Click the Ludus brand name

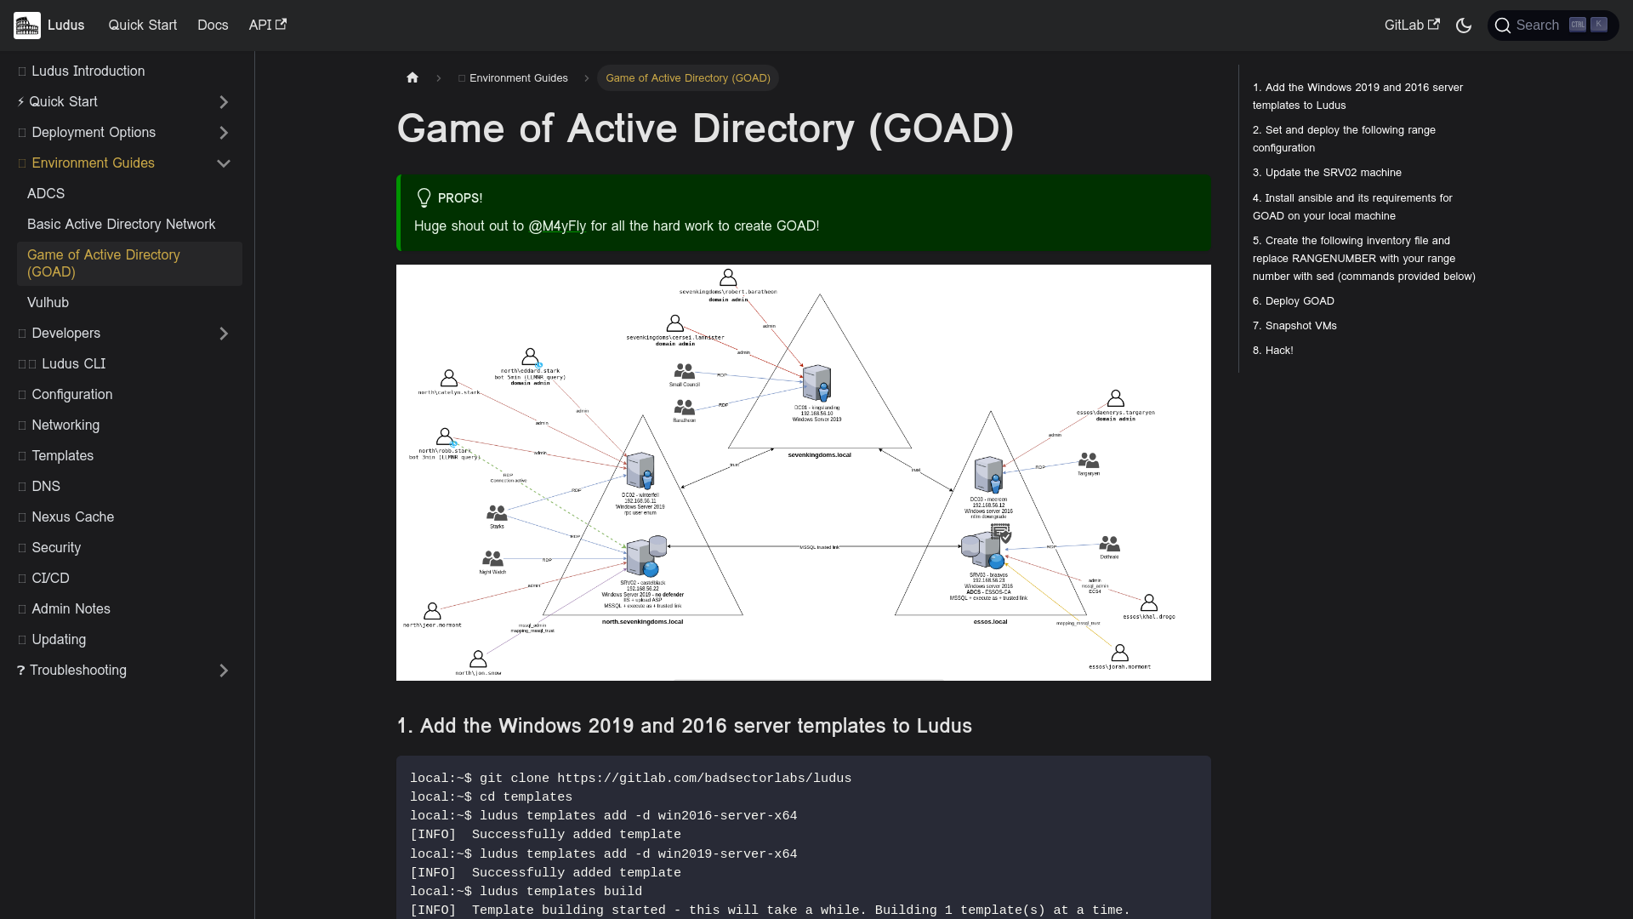[x=66, y=26]
